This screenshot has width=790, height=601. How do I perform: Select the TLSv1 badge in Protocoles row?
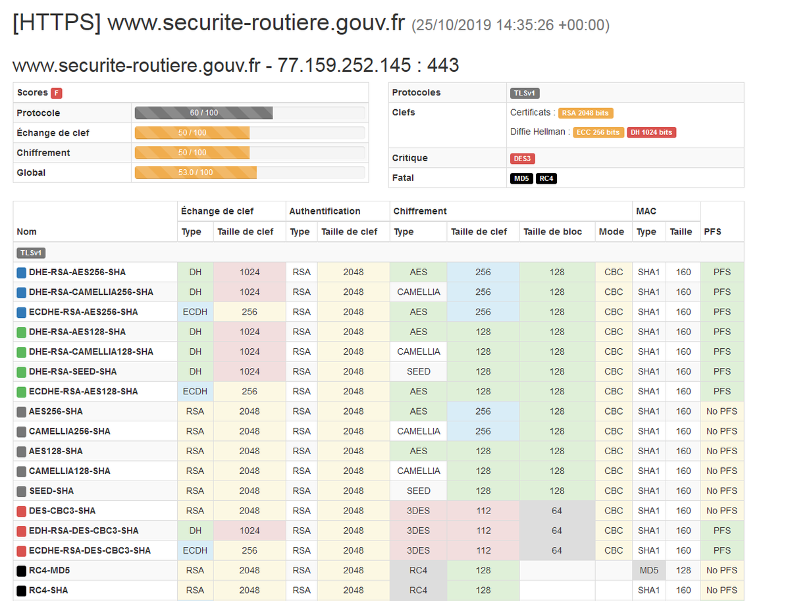tap(525, 93)
